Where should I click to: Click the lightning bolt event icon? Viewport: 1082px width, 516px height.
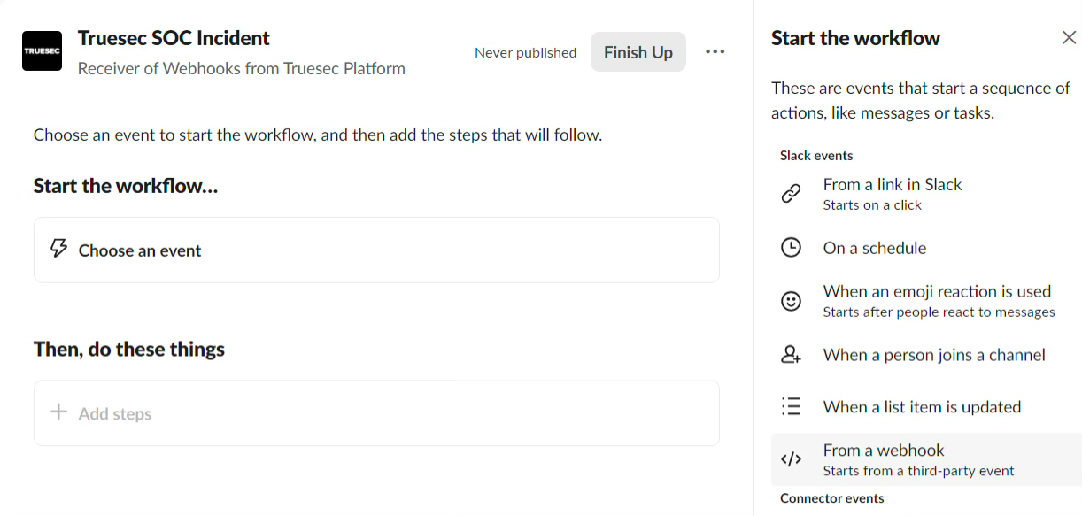click(x=58, y=249)
